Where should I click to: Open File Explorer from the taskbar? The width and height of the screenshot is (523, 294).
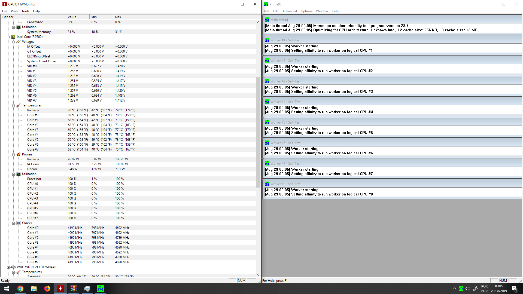click(34, 289)
